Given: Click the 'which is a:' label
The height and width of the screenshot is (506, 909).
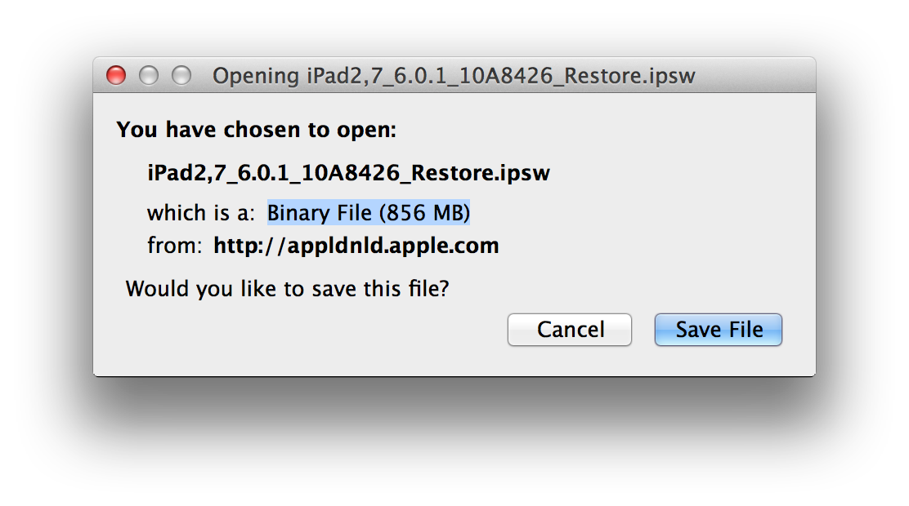Looking at the screenshot, I should pyautogui.click(x=201, y=214).
